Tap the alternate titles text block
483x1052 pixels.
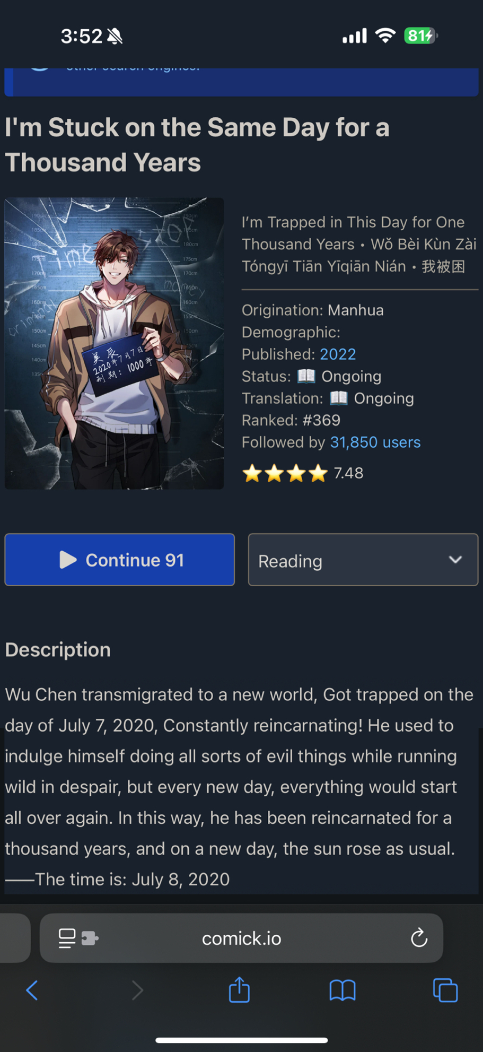click(x=359, y=244)
